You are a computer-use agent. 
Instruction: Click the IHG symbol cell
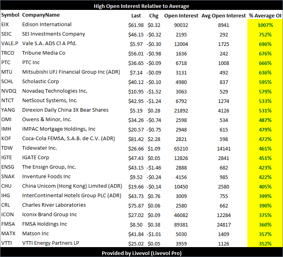tap(6, 196)
